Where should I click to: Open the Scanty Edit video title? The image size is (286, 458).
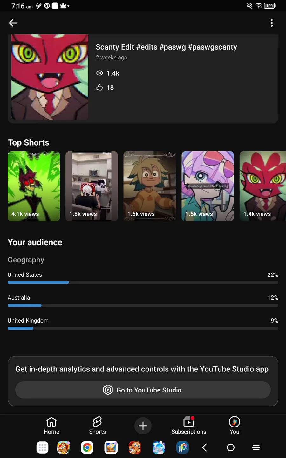pyautogui.click(x=166, y=47)
